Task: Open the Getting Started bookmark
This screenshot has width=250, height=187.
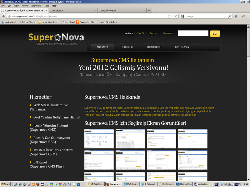Action: click(x=27, y=22)
